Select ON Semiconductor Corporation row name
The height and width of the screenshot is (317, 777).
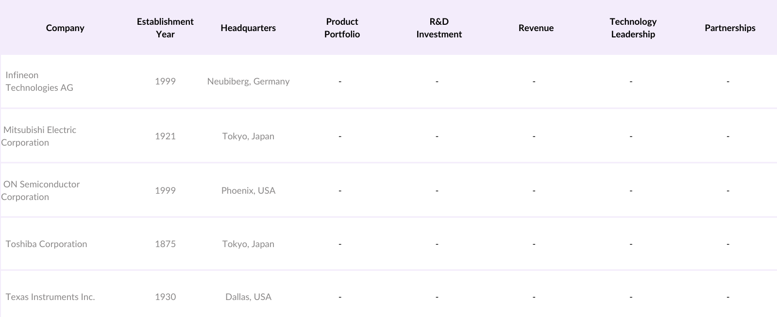pyautogui.click(x=40, y=191)
